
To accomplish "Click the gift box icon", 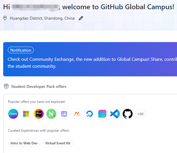I will [6, 86].
